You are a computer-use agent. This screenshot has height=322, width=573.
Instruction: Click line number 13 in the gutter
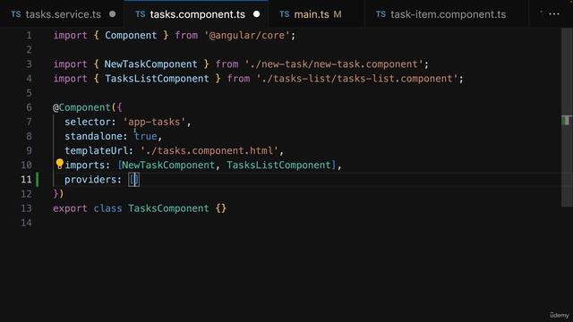(x=26, y=208)
